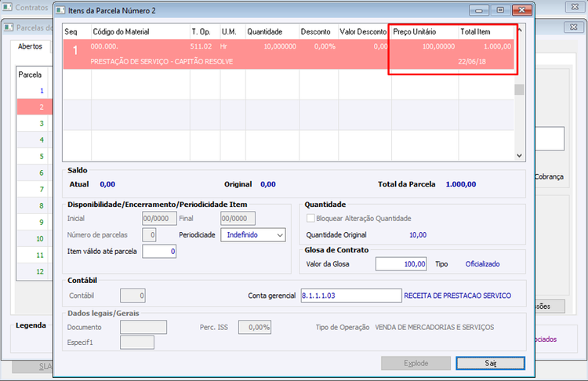Click the Especif1 field
This screenshot has width=588, height=381.
(x=137, y=343)
